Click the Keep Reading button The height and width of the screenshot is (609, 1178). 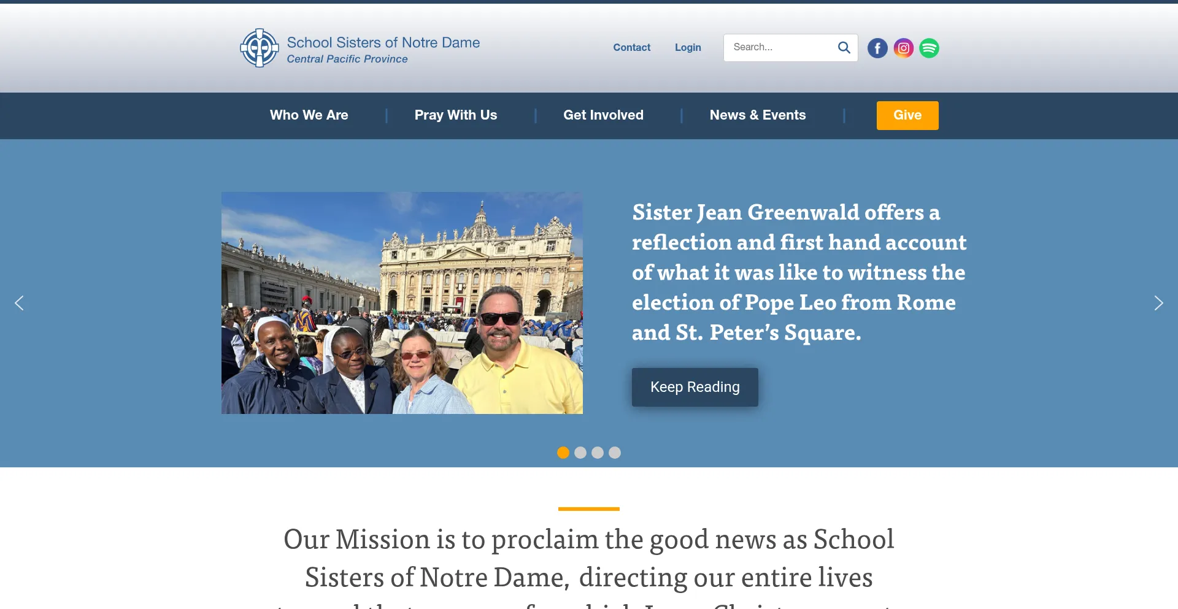click(x=695, y=387)
